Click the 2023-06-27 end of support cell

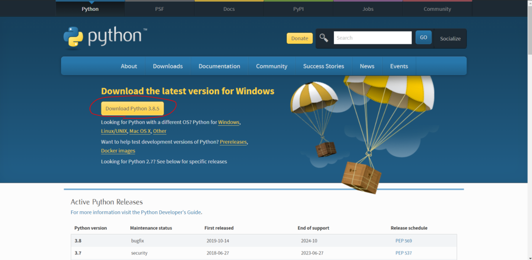tap(312, 253)
